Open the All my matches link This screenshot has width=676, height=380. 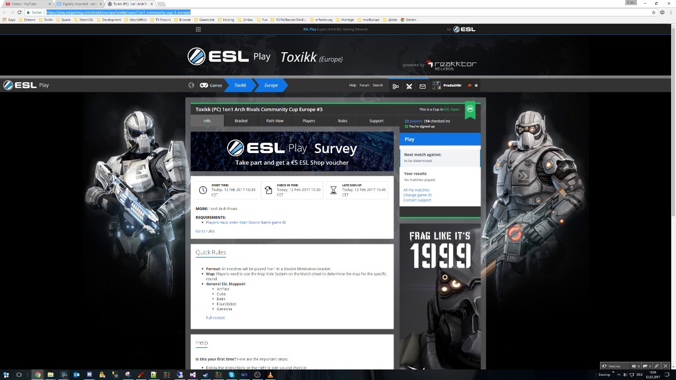click(416, 190)
